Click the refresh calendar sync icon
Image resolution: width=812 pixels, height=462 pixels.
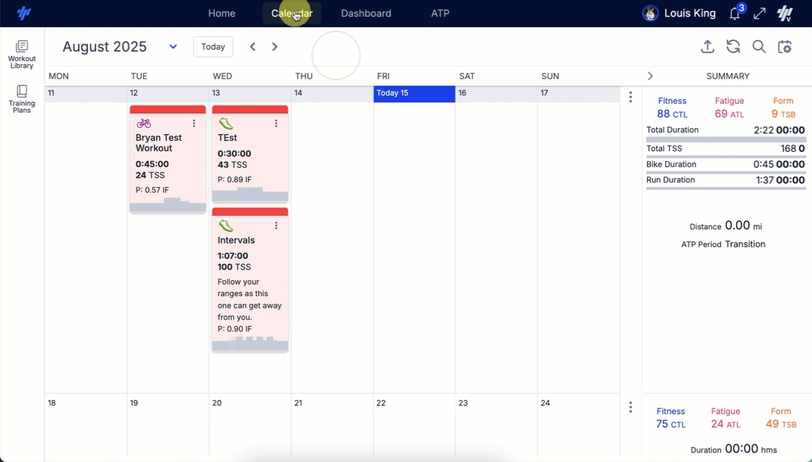click(x=733, y=47)
